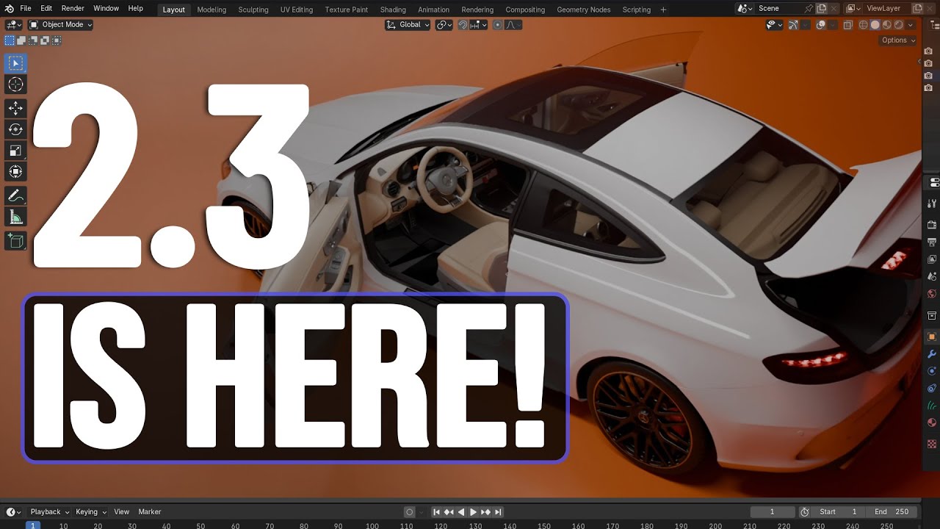Viewport: 940px width, 529px height.
Task: Toggle viewport gizmos visibility
Action: (x=793, y=24)
